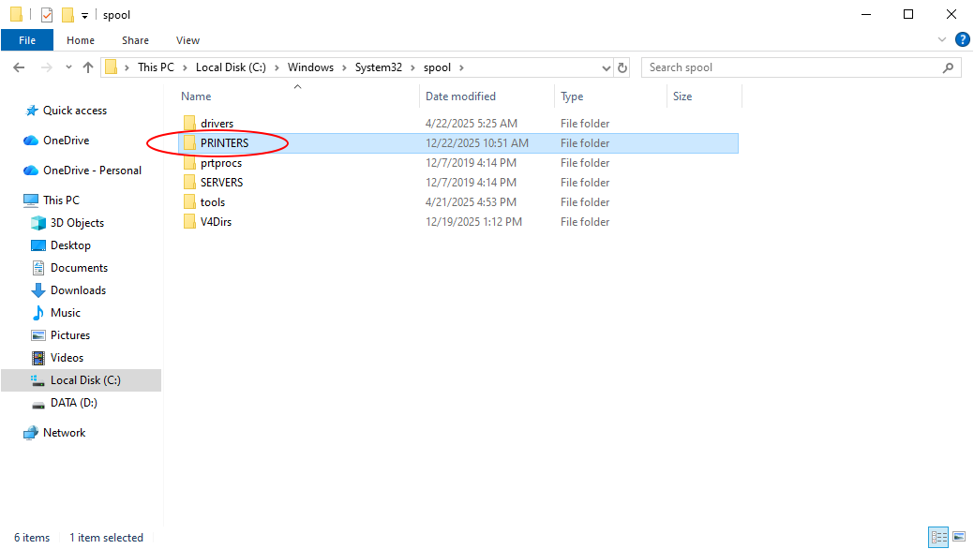Switch to large icons view button
Viewport: 974px width, 549px height.
click(x=958, y=538)
